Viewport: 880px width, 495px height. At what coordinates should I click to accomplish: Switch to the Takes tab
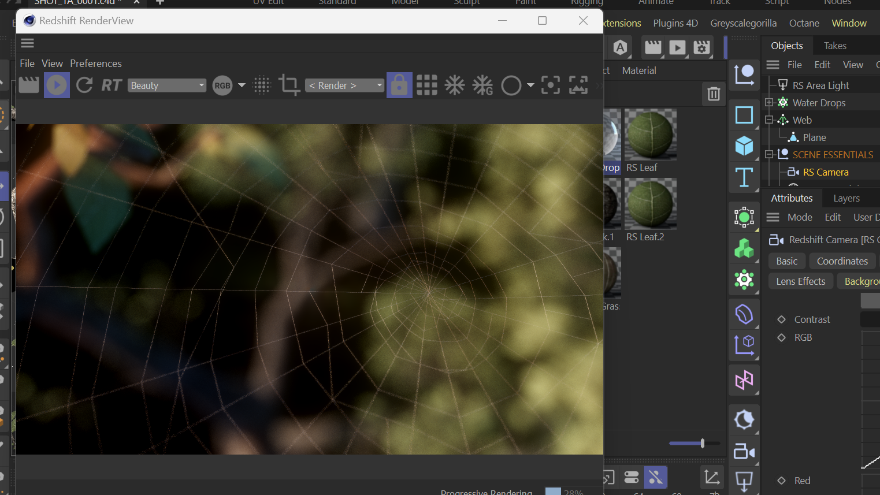pos(835,46)
